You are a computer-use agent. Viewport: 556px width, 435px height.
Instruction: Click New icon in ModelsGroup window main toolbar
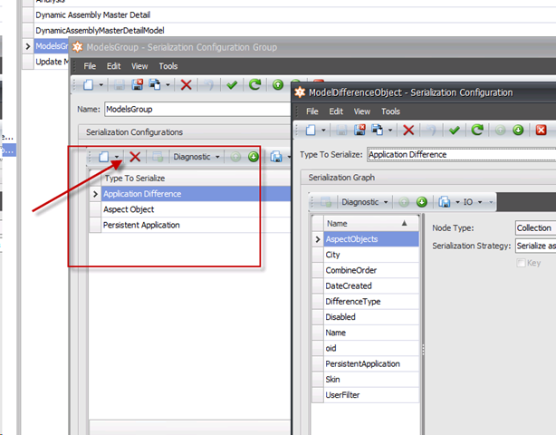[x=89, y=85]
